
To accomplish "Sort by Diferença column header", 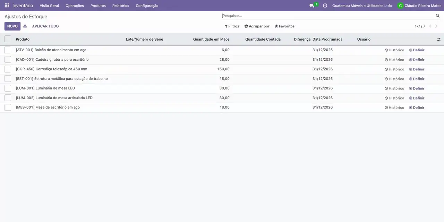I will point(302,39).
